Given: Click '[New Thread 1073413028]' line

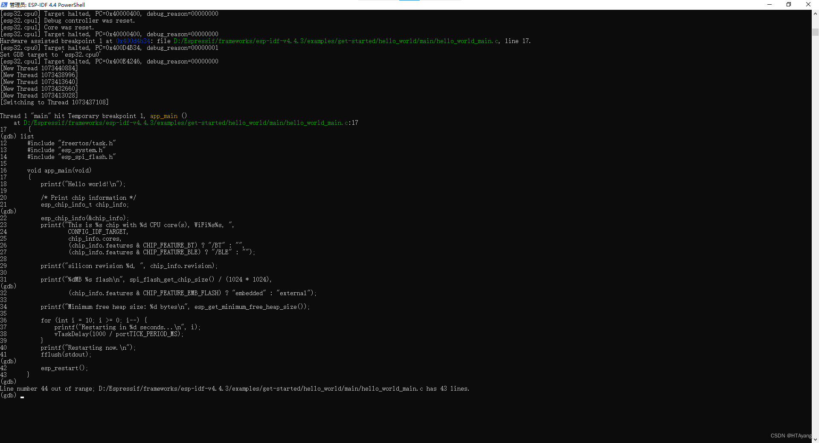Looking at the screenshot, I should pos(39,95).
